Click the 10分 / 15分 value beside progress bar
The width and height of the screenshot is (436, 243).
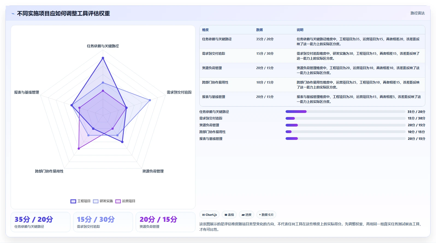click(416, 132)
